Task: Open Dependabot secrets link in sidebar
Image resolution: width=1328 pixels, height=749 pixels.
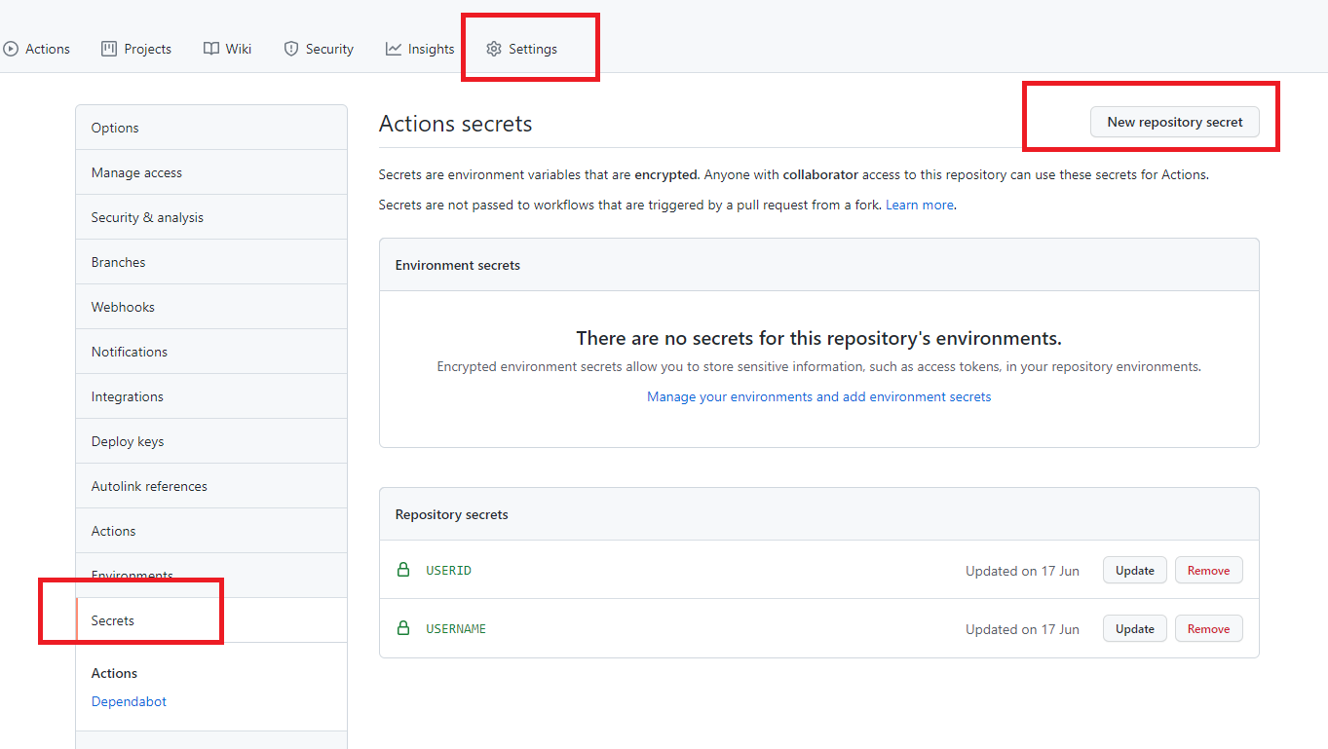Action: (x=129, y=701)
